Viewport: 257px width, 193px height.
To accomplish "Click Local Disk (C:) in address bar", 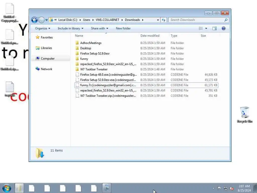I will (68, 20).
